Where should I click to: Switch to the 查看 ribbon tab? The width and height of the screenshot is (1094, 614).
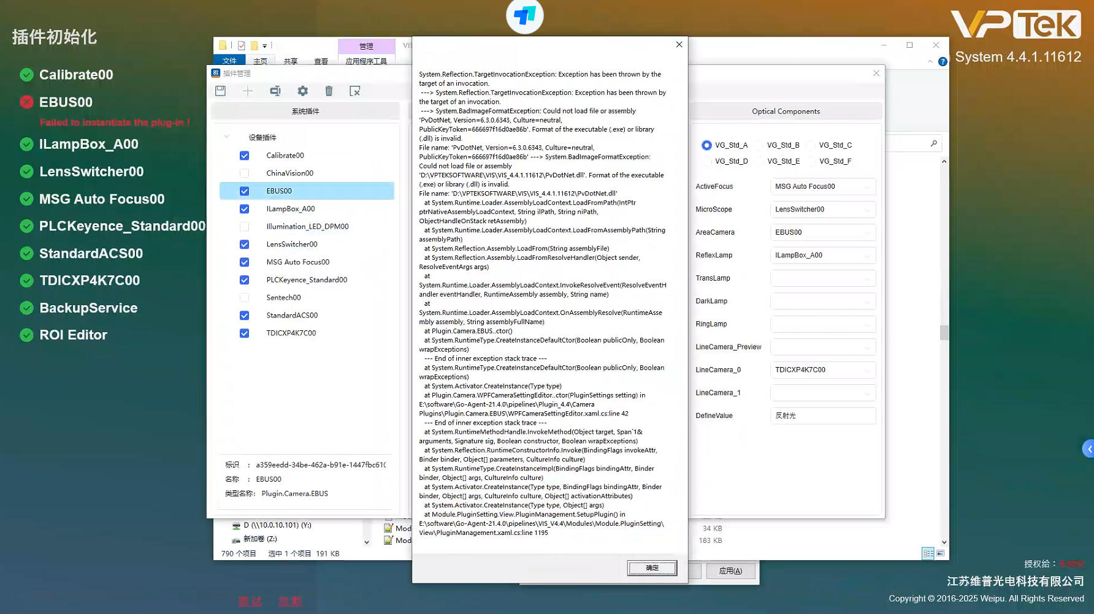click(321, 61)
